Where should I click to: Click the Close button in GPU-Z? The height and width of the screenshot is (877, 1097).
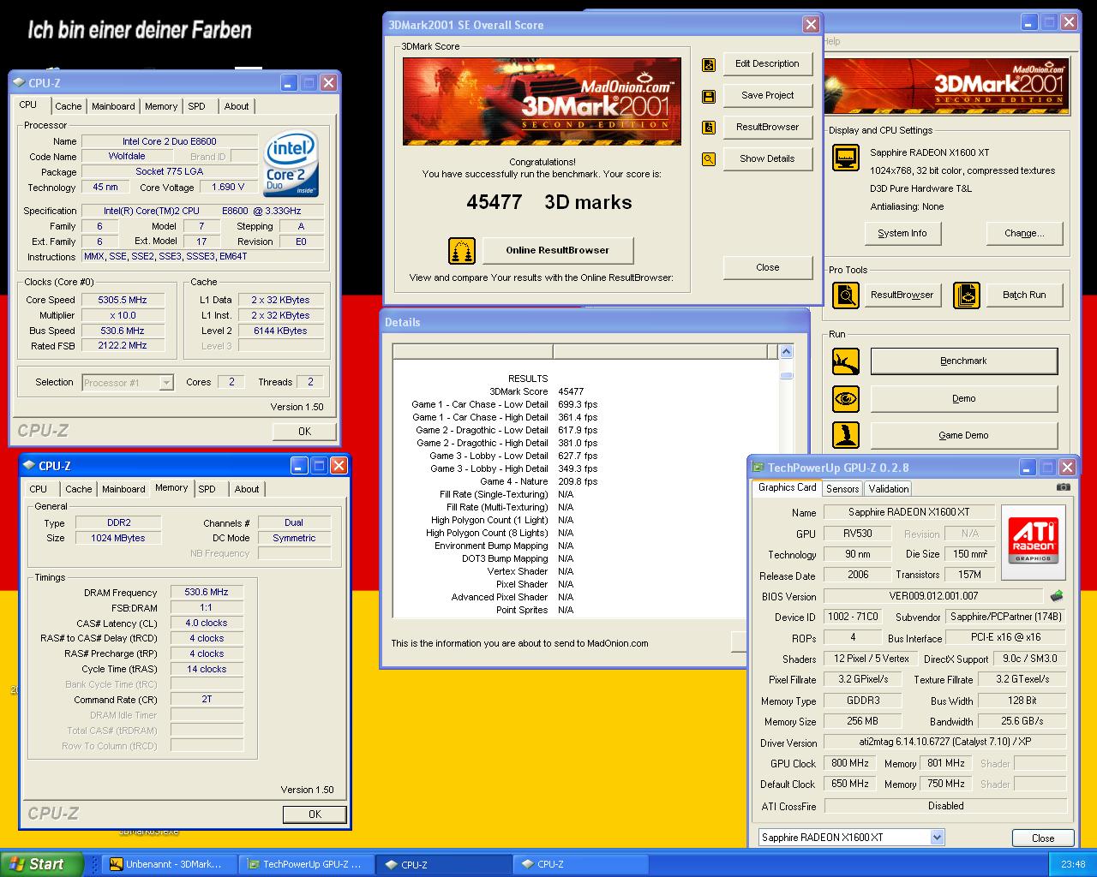coord(1042,838)
